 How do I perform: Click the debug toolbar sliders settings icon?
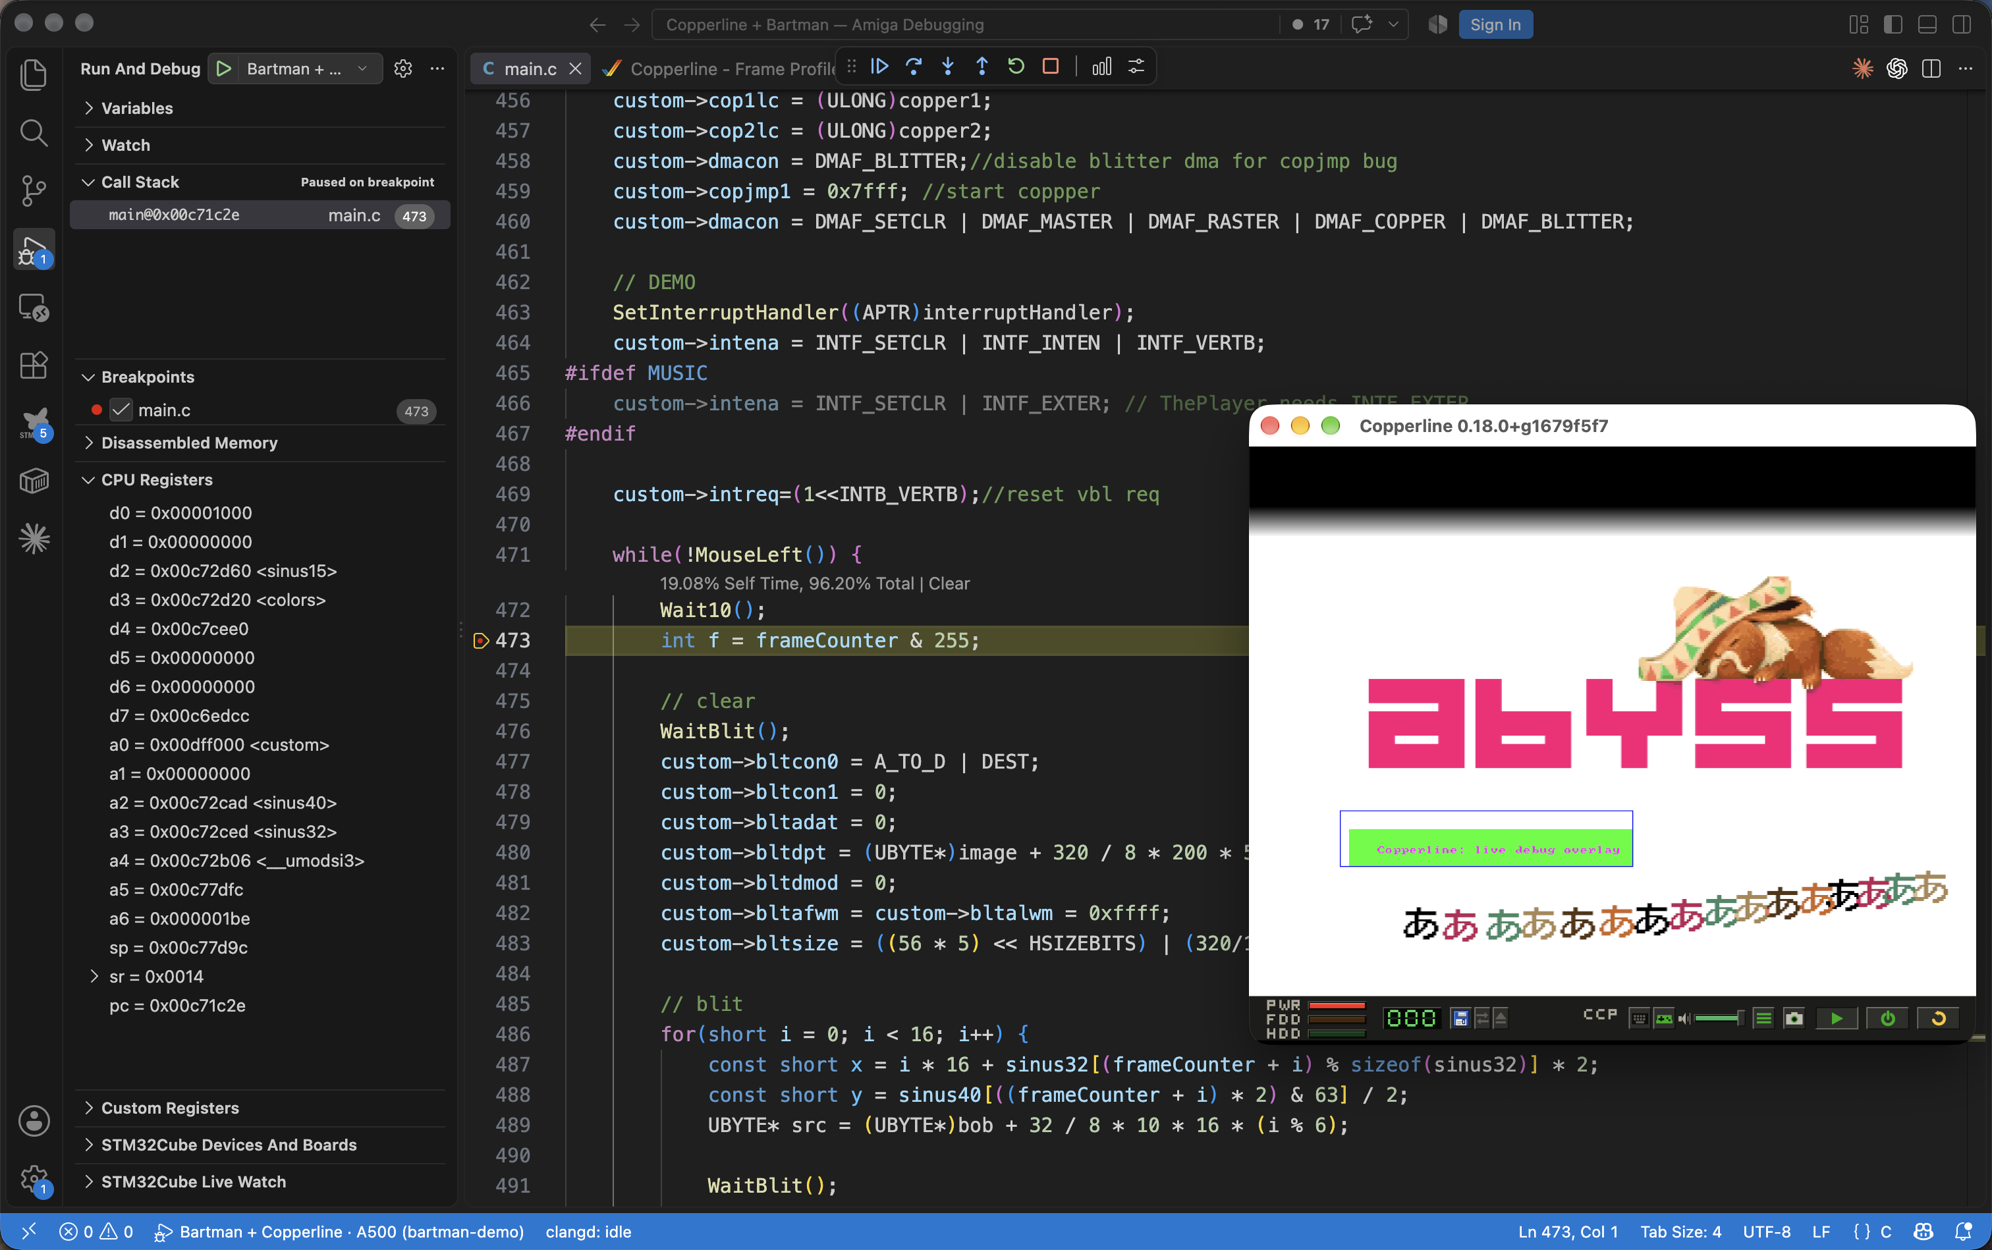[x=1136, y=67]
